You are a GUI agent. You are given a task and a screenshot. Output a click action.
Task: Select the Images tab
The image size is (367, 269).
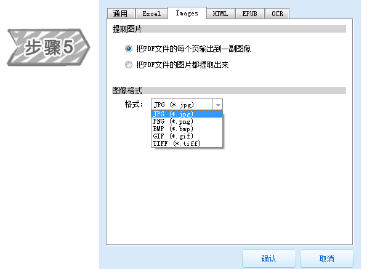point(187,13)
